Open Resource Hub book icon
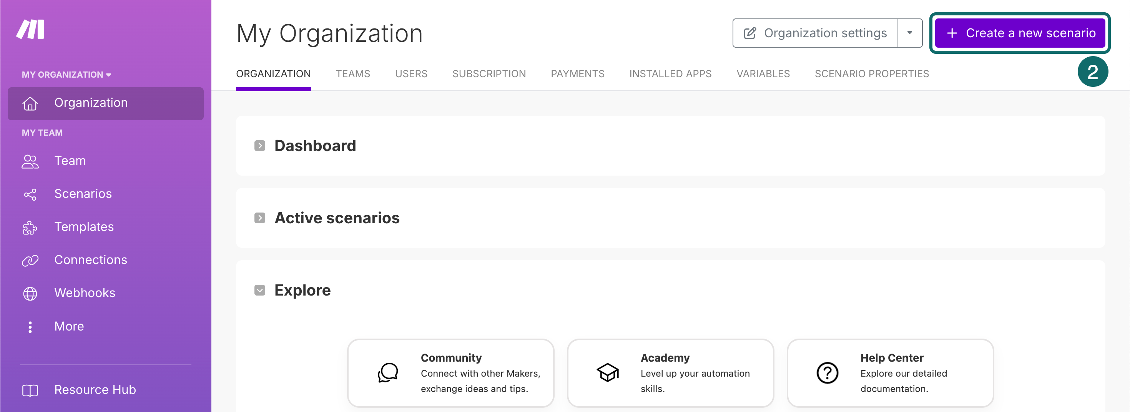 pyautogui.click(x=30, y=390)
